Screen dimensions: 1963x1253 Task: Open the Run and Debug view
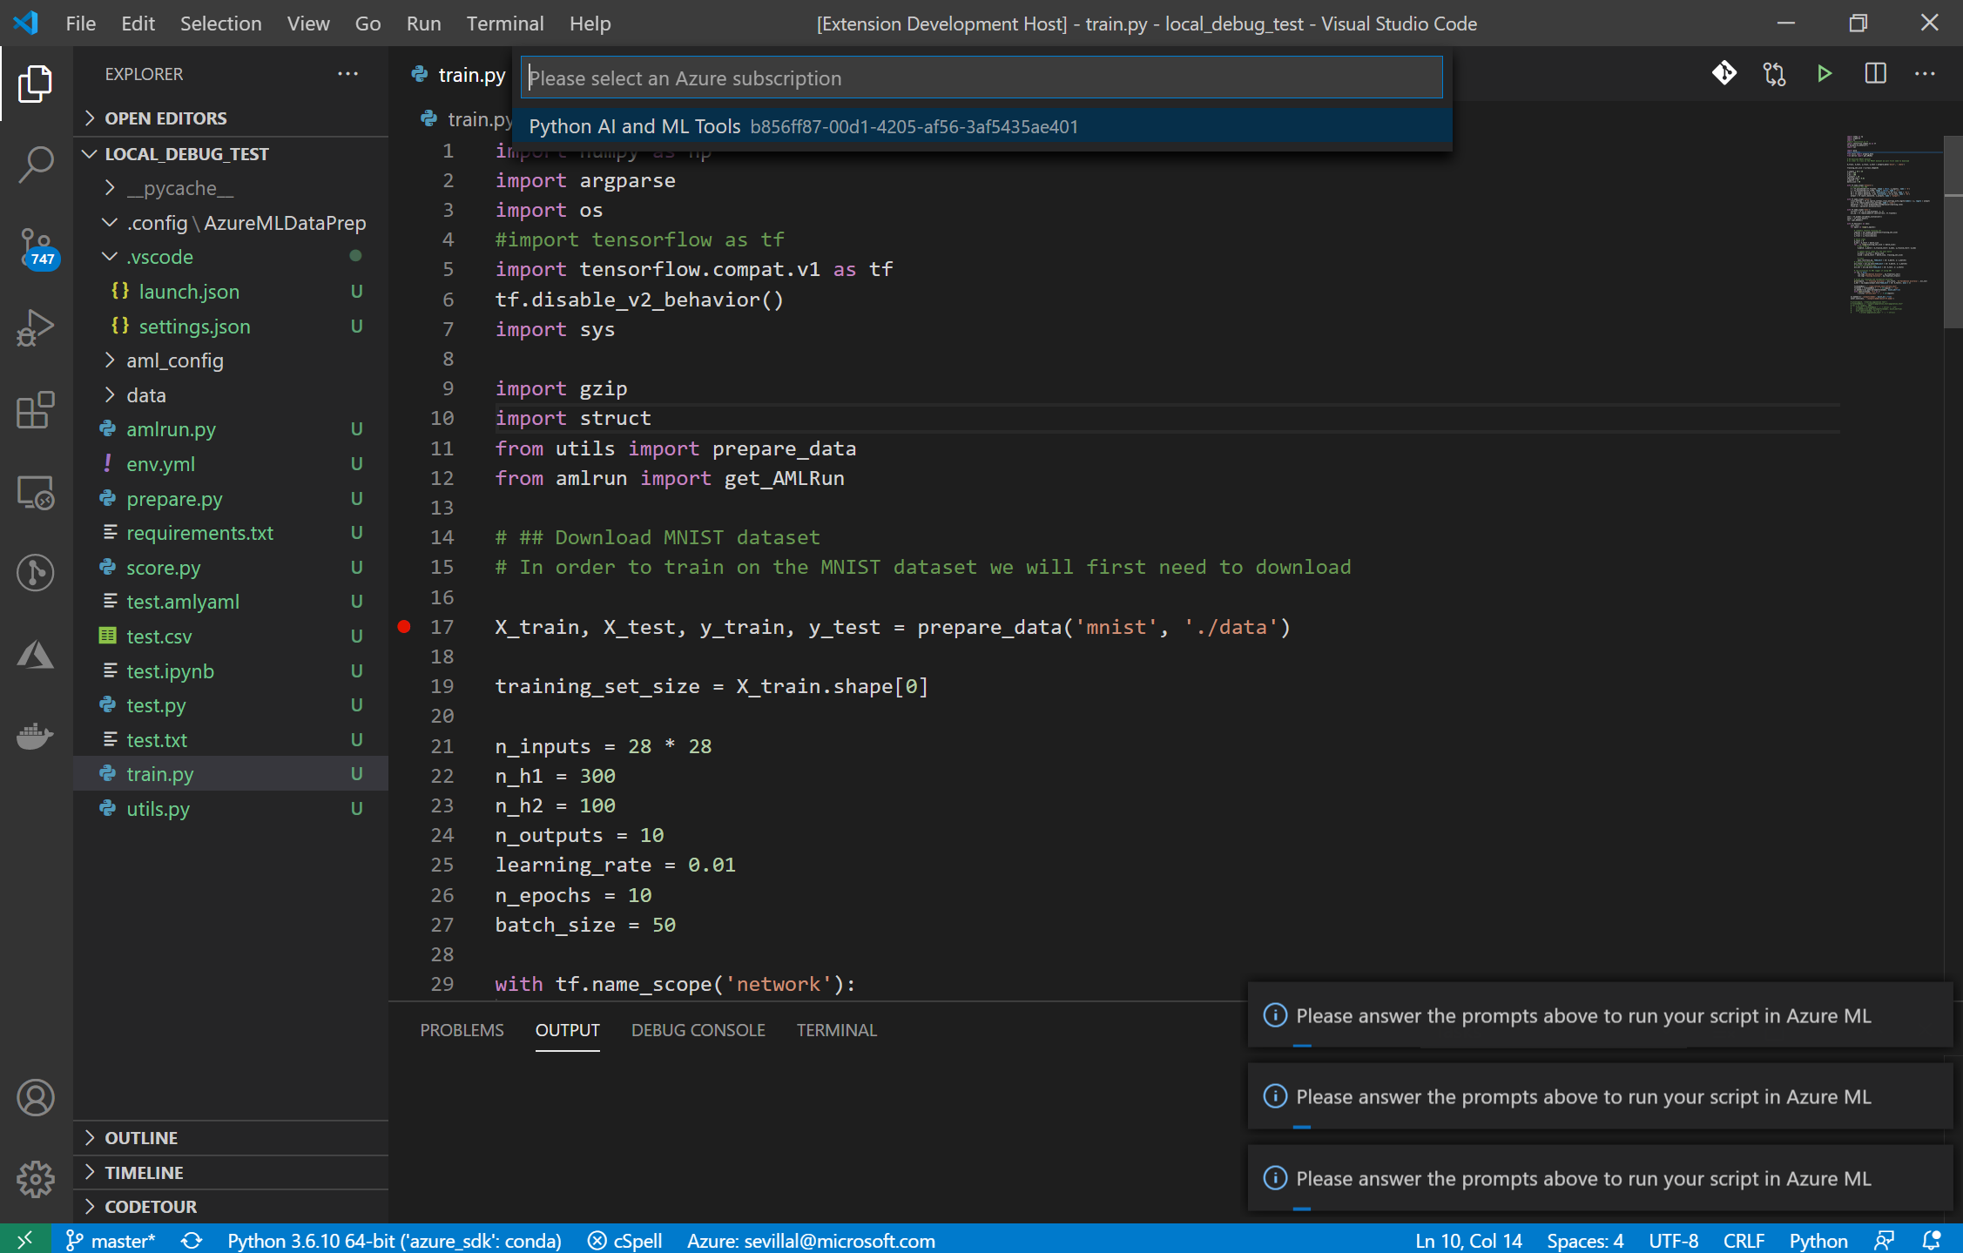pos(36,328)
